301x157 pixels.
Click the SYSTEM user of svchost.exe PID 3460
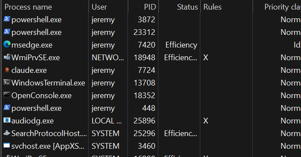106,146
